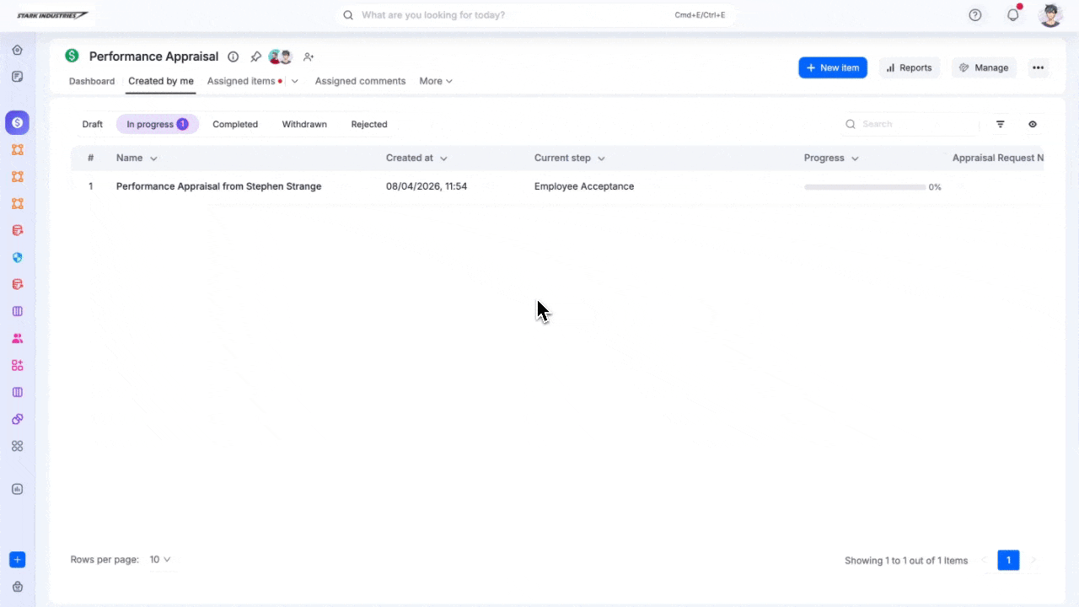Click the blue plus icon in sidebar
Image resolution: width=1079 pixels, height=607 pixels.
click(x=17, y=560)
